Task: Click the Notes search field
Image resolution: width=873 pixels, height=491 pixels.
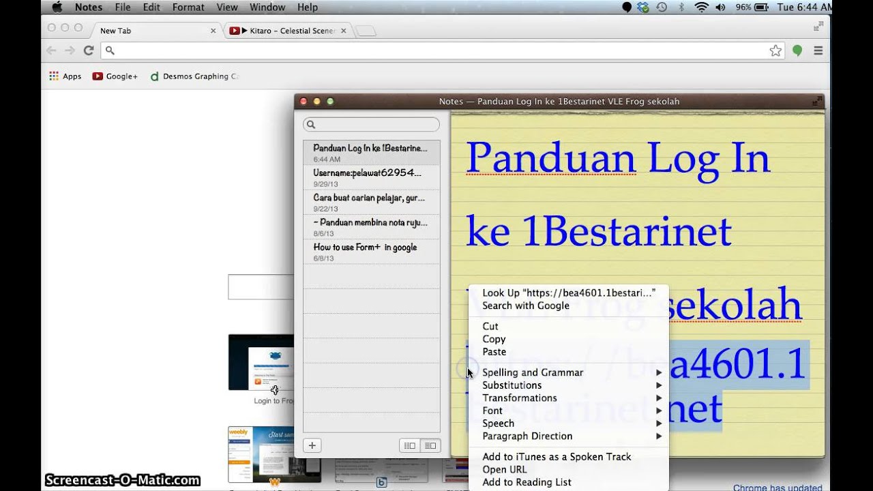Action: (x=372, y=124)
